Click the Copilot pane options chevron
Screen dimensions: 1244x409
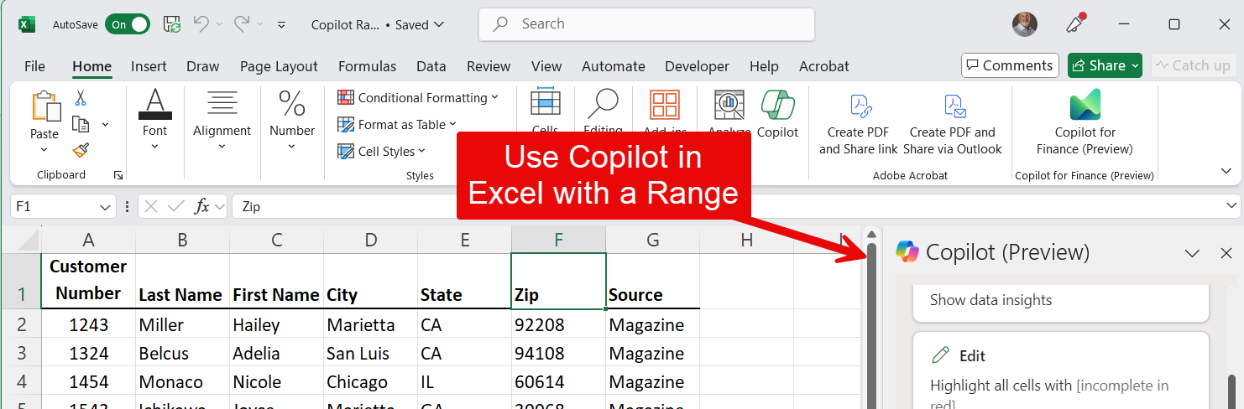(x=1192, y=252)
